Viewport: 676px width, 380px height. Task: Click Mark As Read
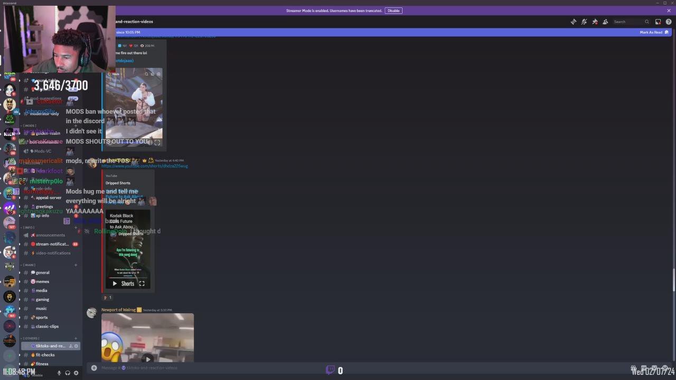coord(654,32)
